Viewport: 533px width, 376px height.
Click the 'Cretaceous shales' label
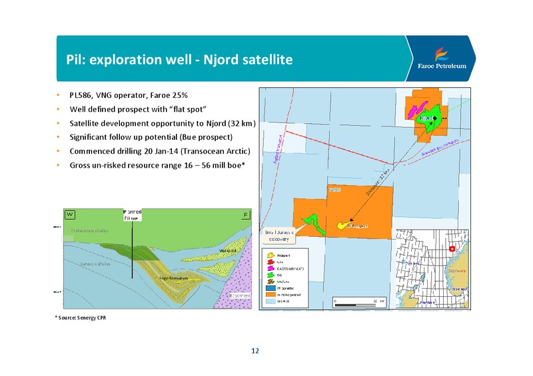(89, 231)
